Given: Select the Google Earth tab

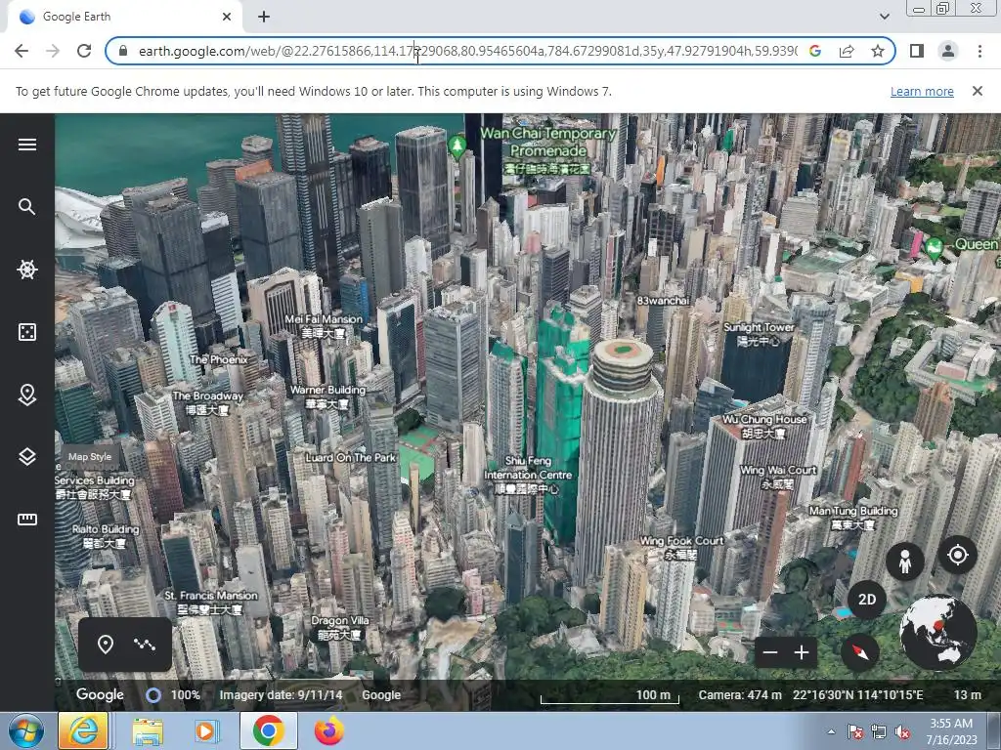Looking at the screenshot, I should pos(124,17).
